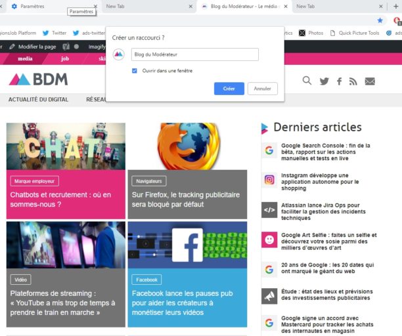Close the Paramètres tab
The height and width of the screenshot is (336, 402).
coord(95,7)
